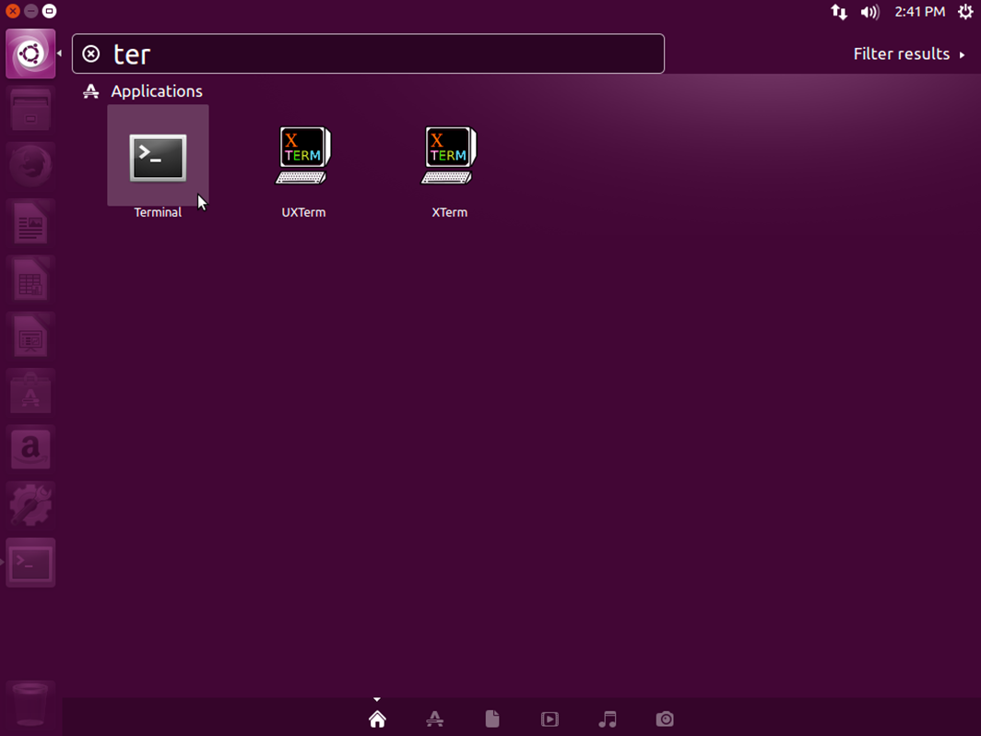981x736 pixels.
Task: Launch the Terminal application
Action: [x=157, y=157]
